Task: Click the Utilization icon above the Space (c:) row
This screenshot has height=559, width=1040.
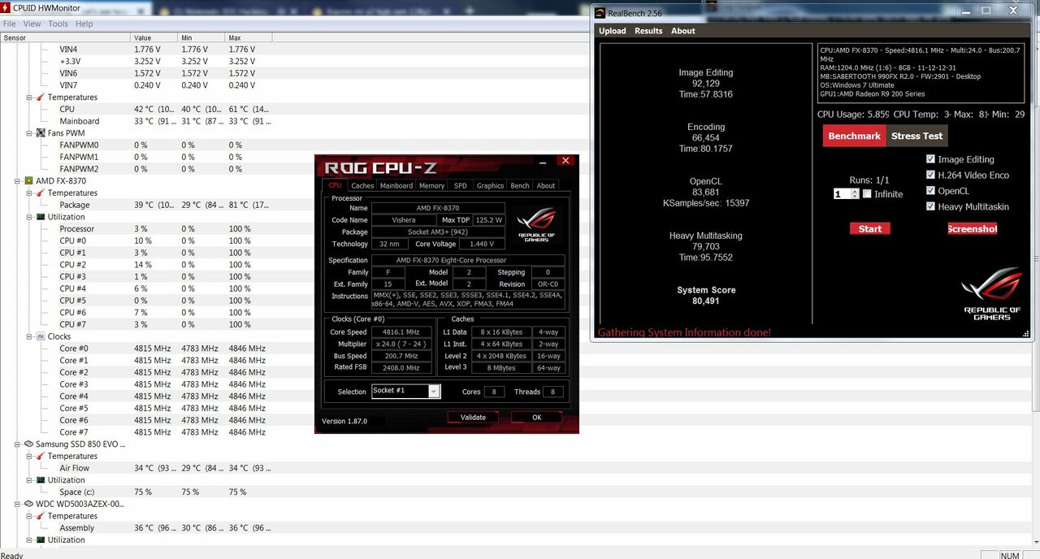Action: click(41, 480)
